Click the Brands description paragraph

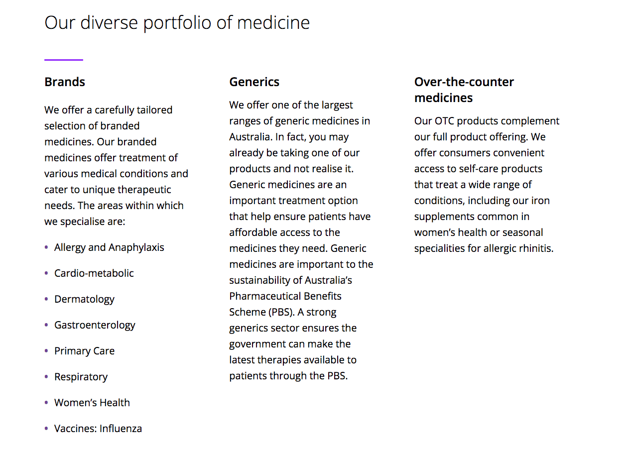click(116, 165)
